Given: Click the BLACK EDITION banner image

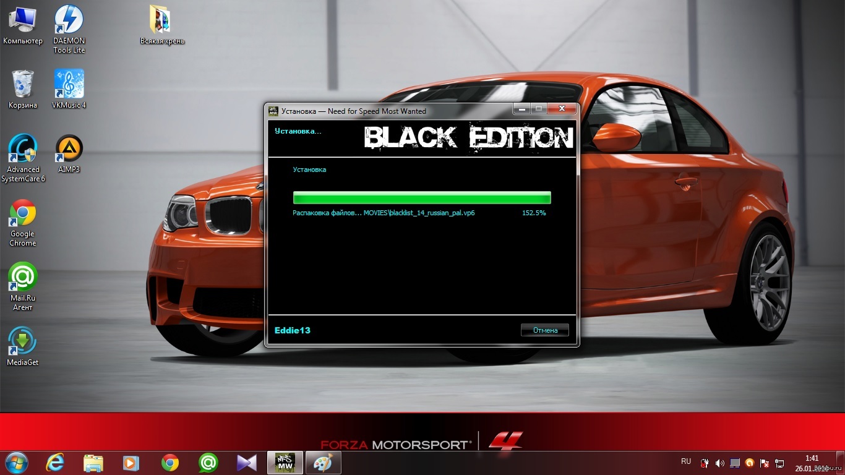Looking at the screenshot, I should pyautogui.click(x=468, y=137).
